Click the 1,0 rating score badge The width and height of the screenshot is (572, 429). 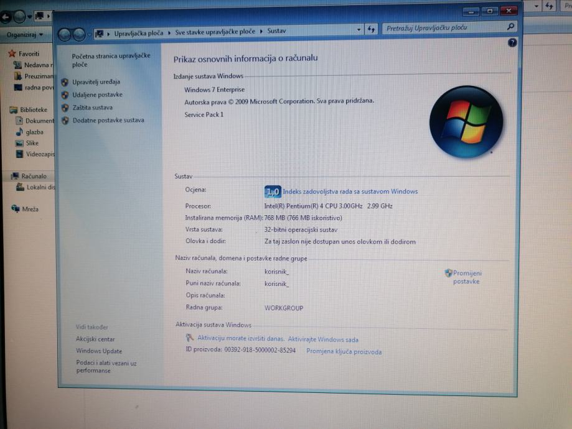pyautogui.click(x=273, y=191)
